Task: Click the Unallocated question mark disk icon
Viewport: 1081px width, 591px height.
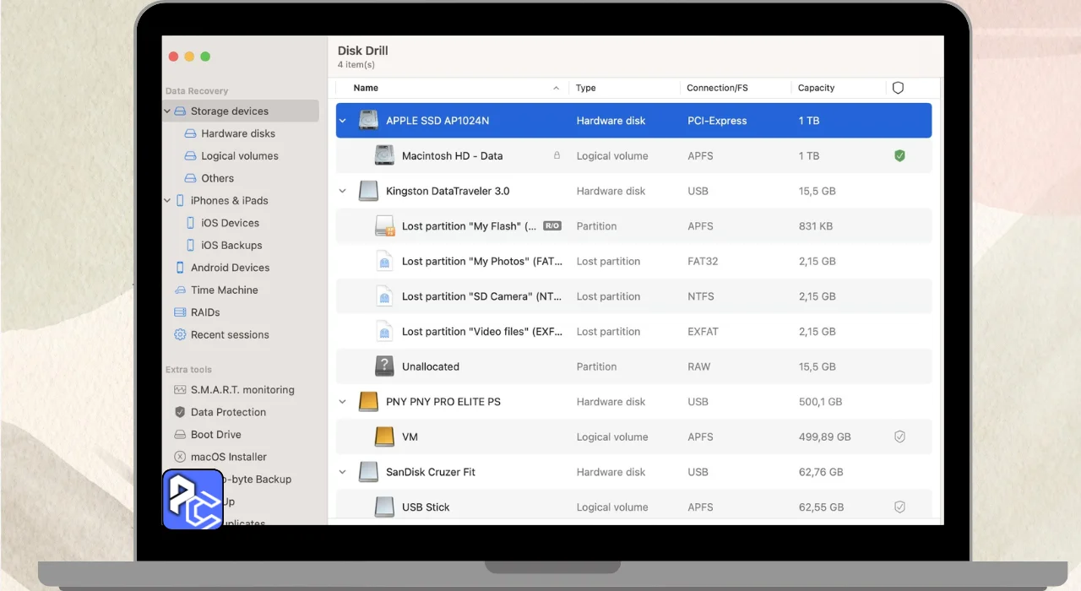Action: click(x=384, y=366)
